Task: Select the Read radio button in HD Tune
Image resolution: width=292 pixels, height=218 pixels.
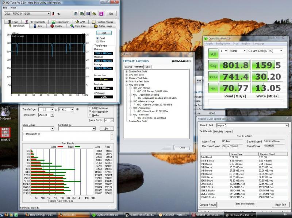Action: point(97,38)
